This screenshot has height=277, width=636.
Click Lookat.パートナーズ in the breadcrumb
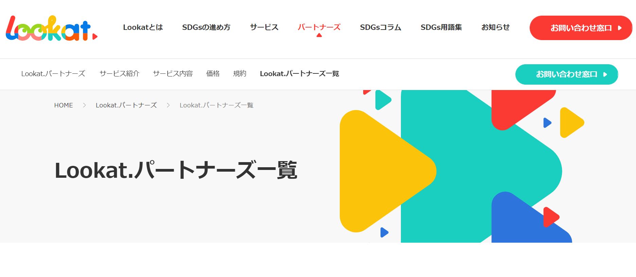coord(126,105)
